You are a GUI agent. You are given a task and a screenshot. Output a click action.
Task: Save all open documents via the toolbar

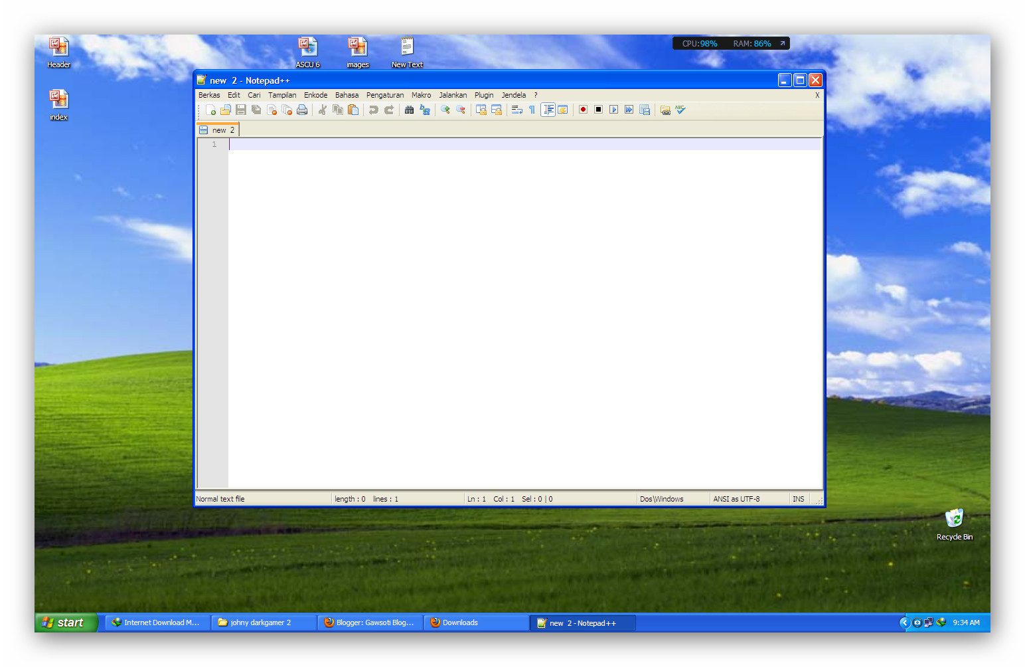click(256, 110)
